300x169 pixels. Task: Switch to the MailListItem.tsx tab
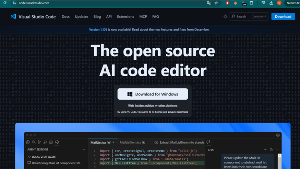click(x=130, y=142)
